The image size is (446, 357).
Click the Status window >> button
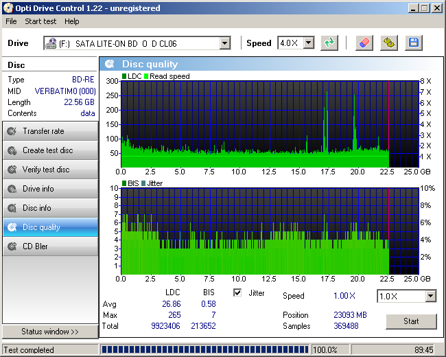pos(50,332)
